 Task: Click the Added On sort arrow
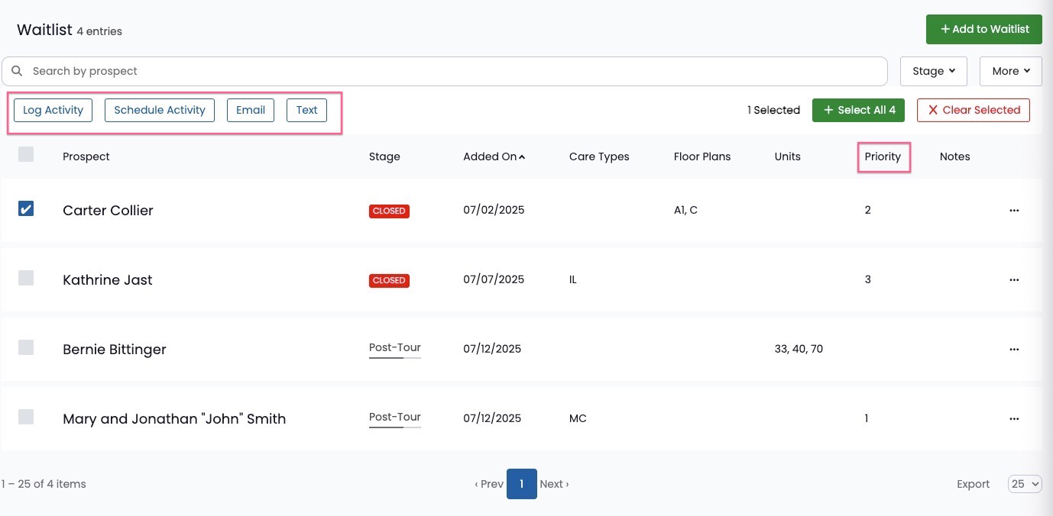click(x=522, y=157)
